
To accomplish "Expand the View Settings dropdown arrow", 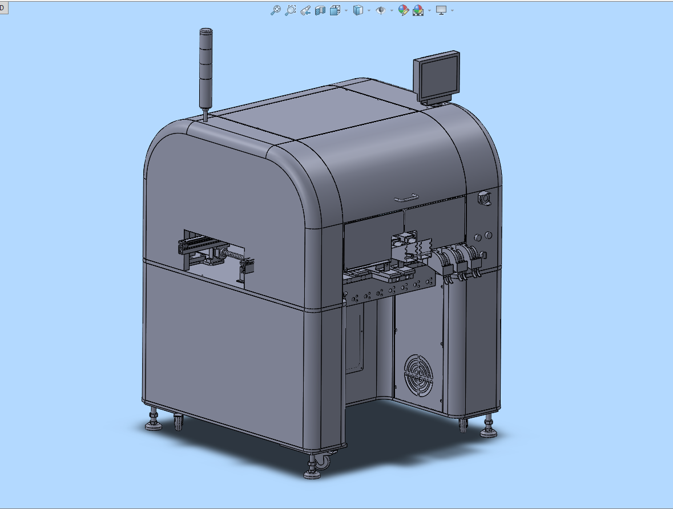I will [x=453, y=11].
